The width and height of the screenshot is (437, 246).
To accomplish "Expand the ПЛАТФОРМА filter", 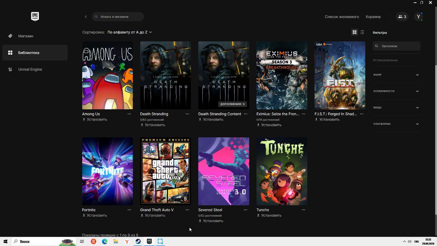I will coord(396,124).
